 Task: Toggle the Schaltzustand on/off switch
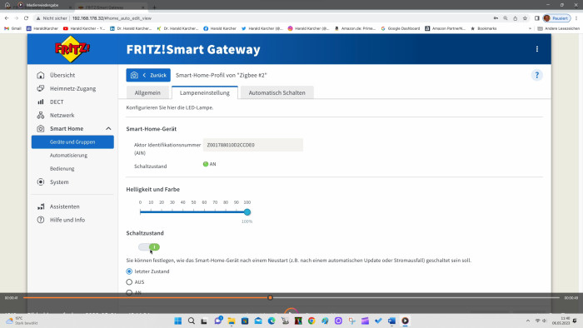pos(149,247)
